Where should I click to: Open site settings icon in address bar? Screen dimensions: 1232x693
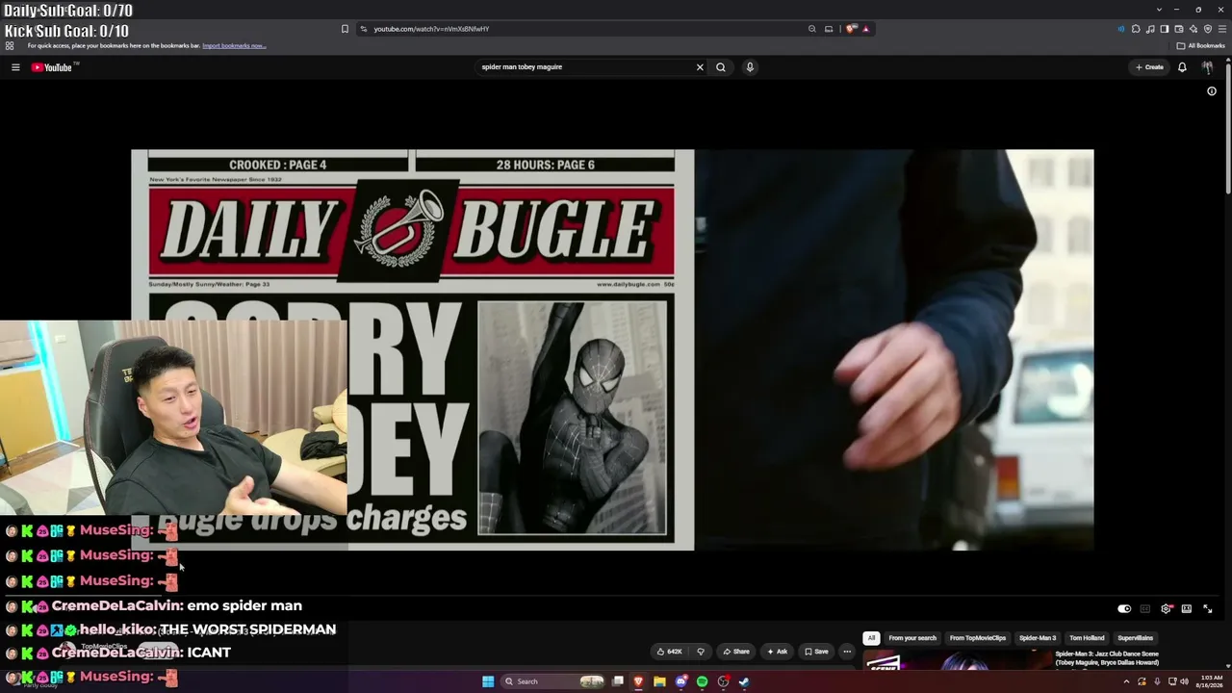coord(363,29)
